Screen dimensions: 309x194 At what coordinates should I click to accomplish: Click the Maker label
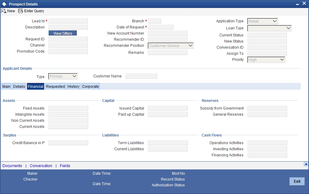(32, 173)
